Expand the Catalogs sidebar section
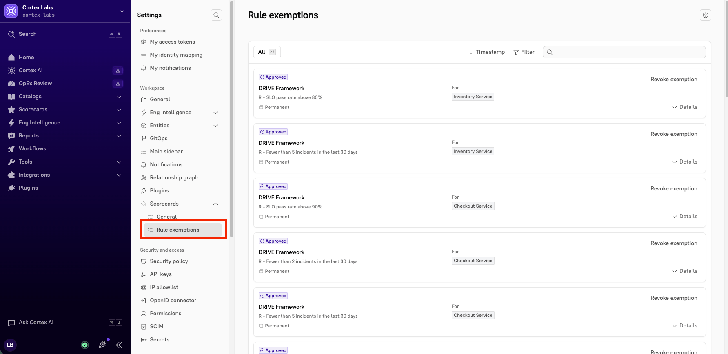This screenshot has height=354, width=728. coord(119,97)
